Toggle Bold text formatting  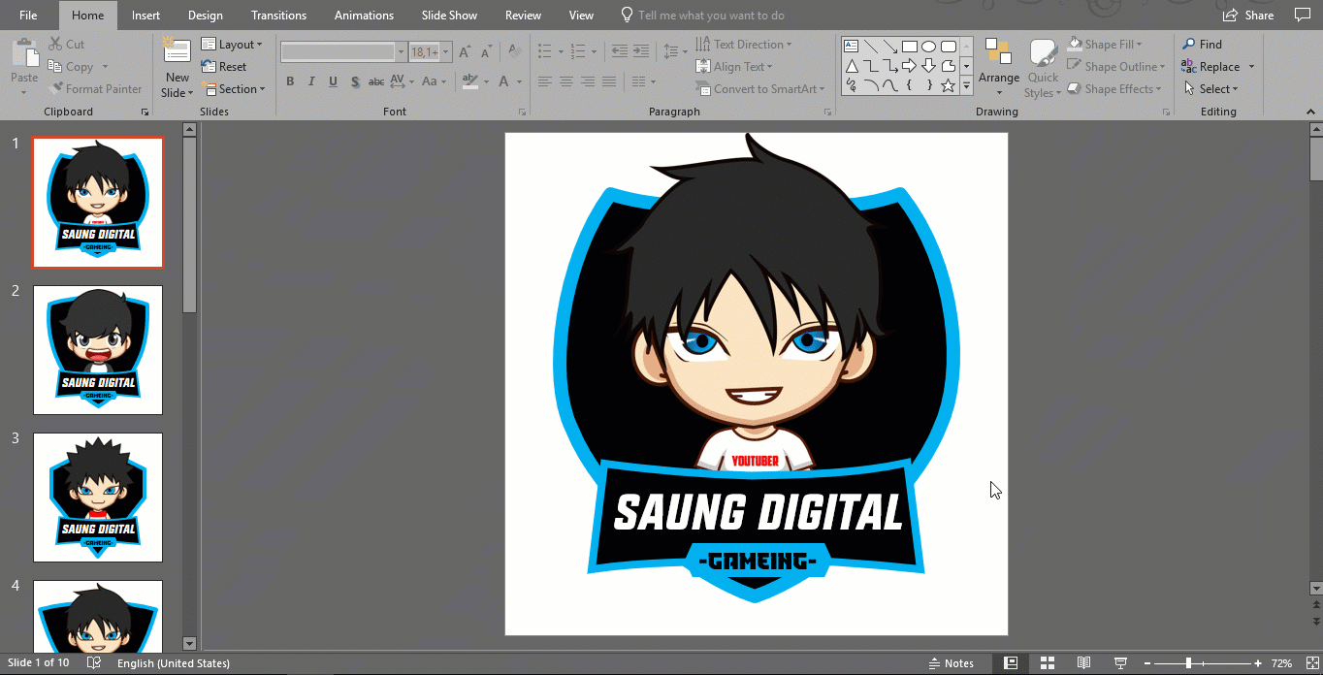point(290,81)
